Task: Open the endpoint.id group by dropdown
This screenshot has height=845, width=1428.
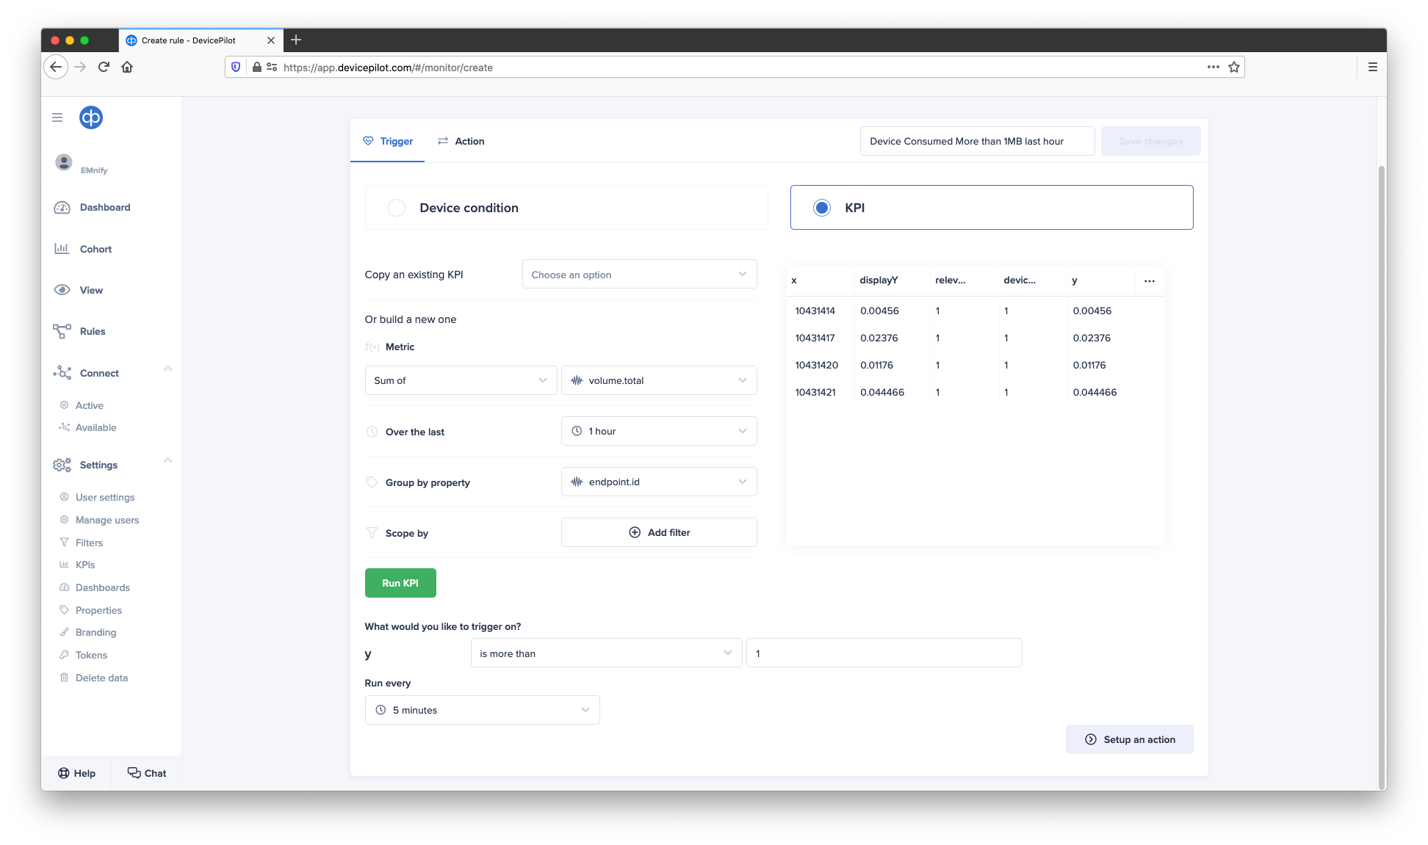Action: coord(659,482)
